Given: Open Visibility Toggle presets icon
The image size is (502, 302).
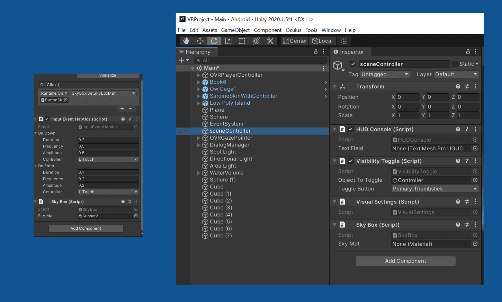Looking at the screenshot, I should pyautogui.click(x=467, y=161).
